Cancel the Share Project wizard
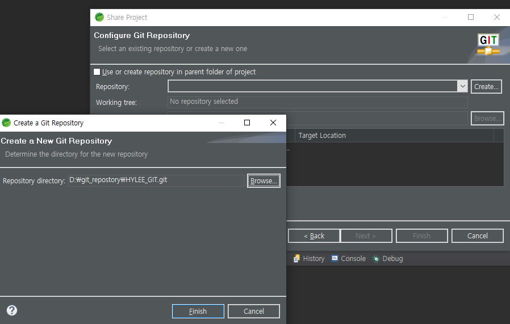 click(x=477, y=236)
